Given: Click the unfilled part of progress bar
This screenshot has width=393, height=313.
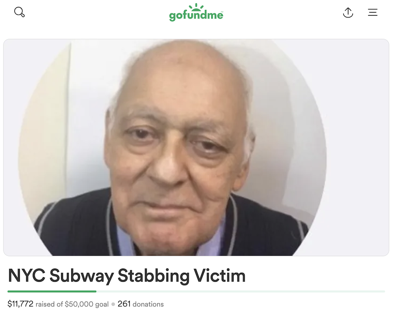Looking at the screenshot, I should [241, 292].
